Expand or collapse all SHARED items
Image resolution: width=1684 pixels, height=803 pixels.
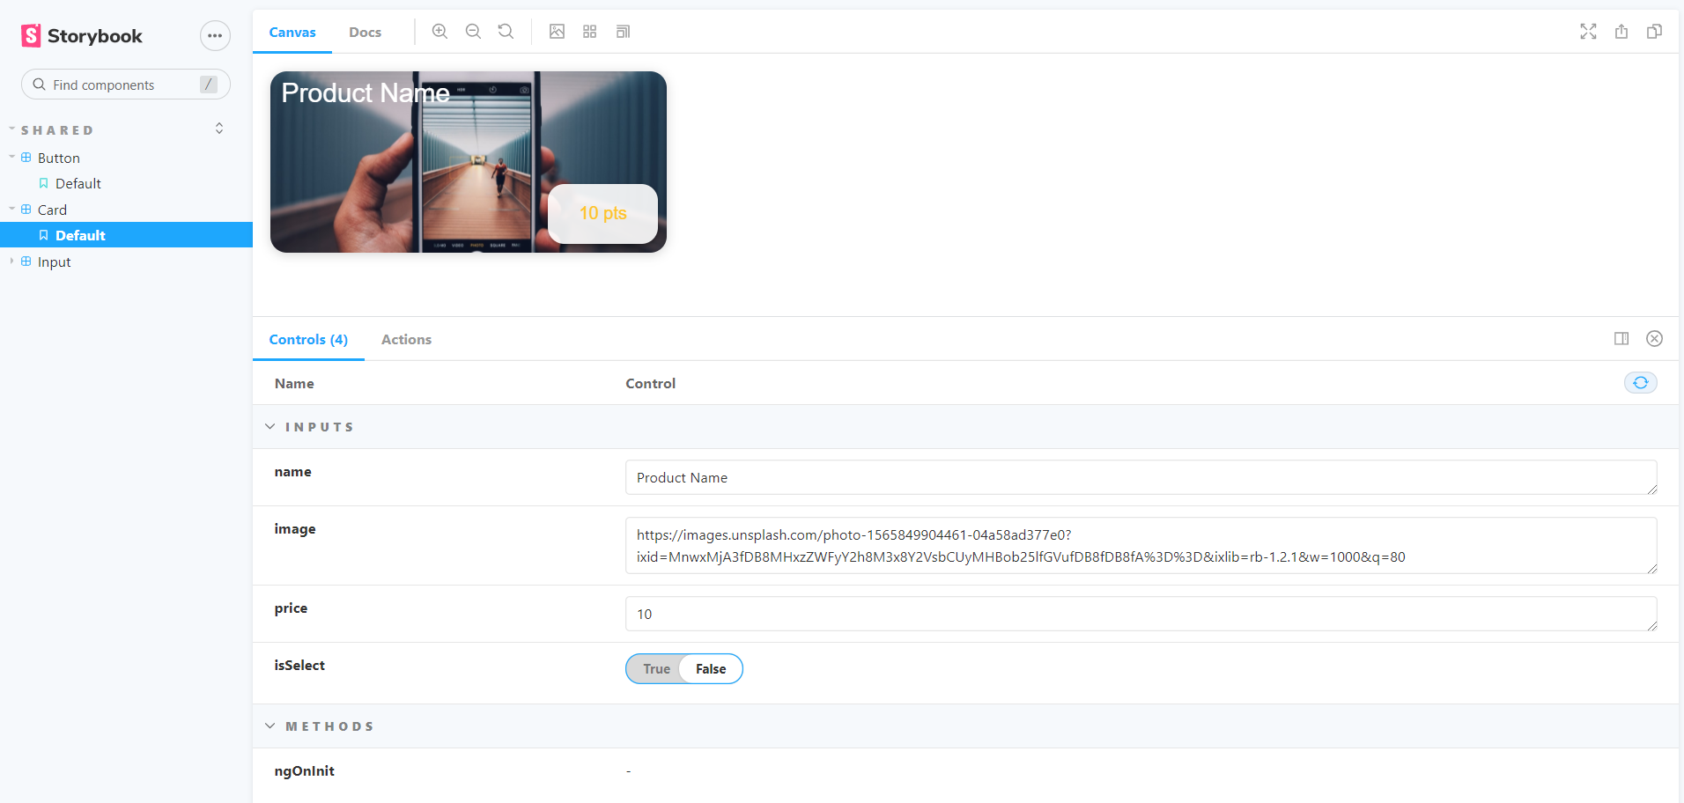(x=219, y=129)
